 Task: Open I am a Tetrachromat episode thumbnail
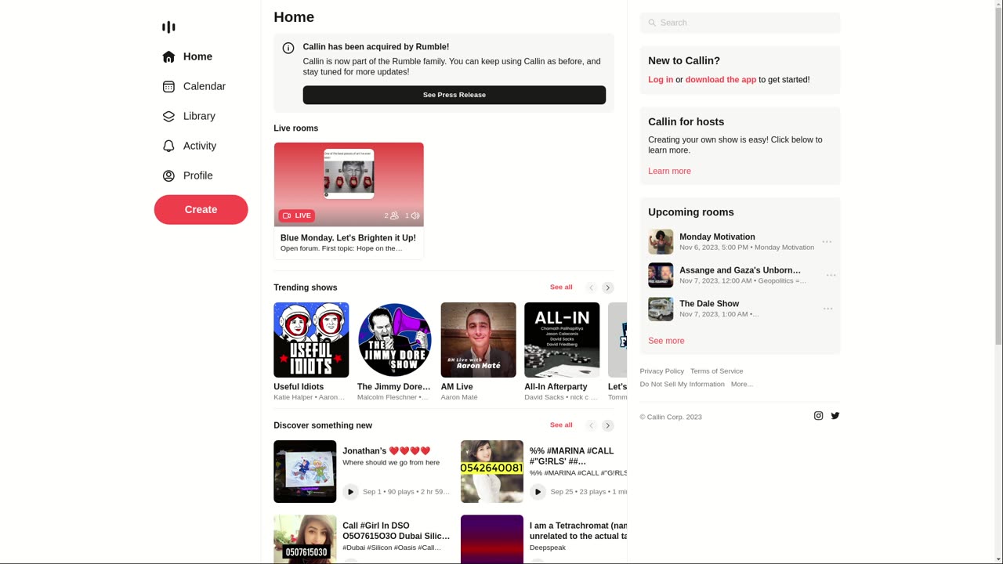492,539
